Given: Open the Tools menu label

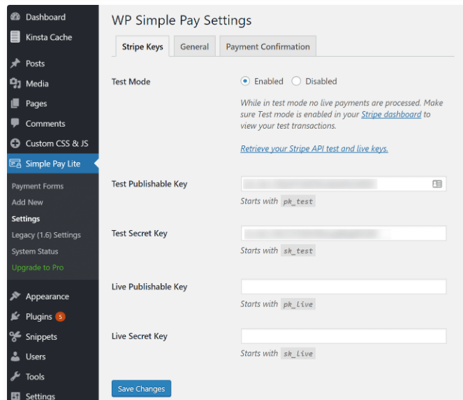Looking at the screenshot, I should click(35, 377).
